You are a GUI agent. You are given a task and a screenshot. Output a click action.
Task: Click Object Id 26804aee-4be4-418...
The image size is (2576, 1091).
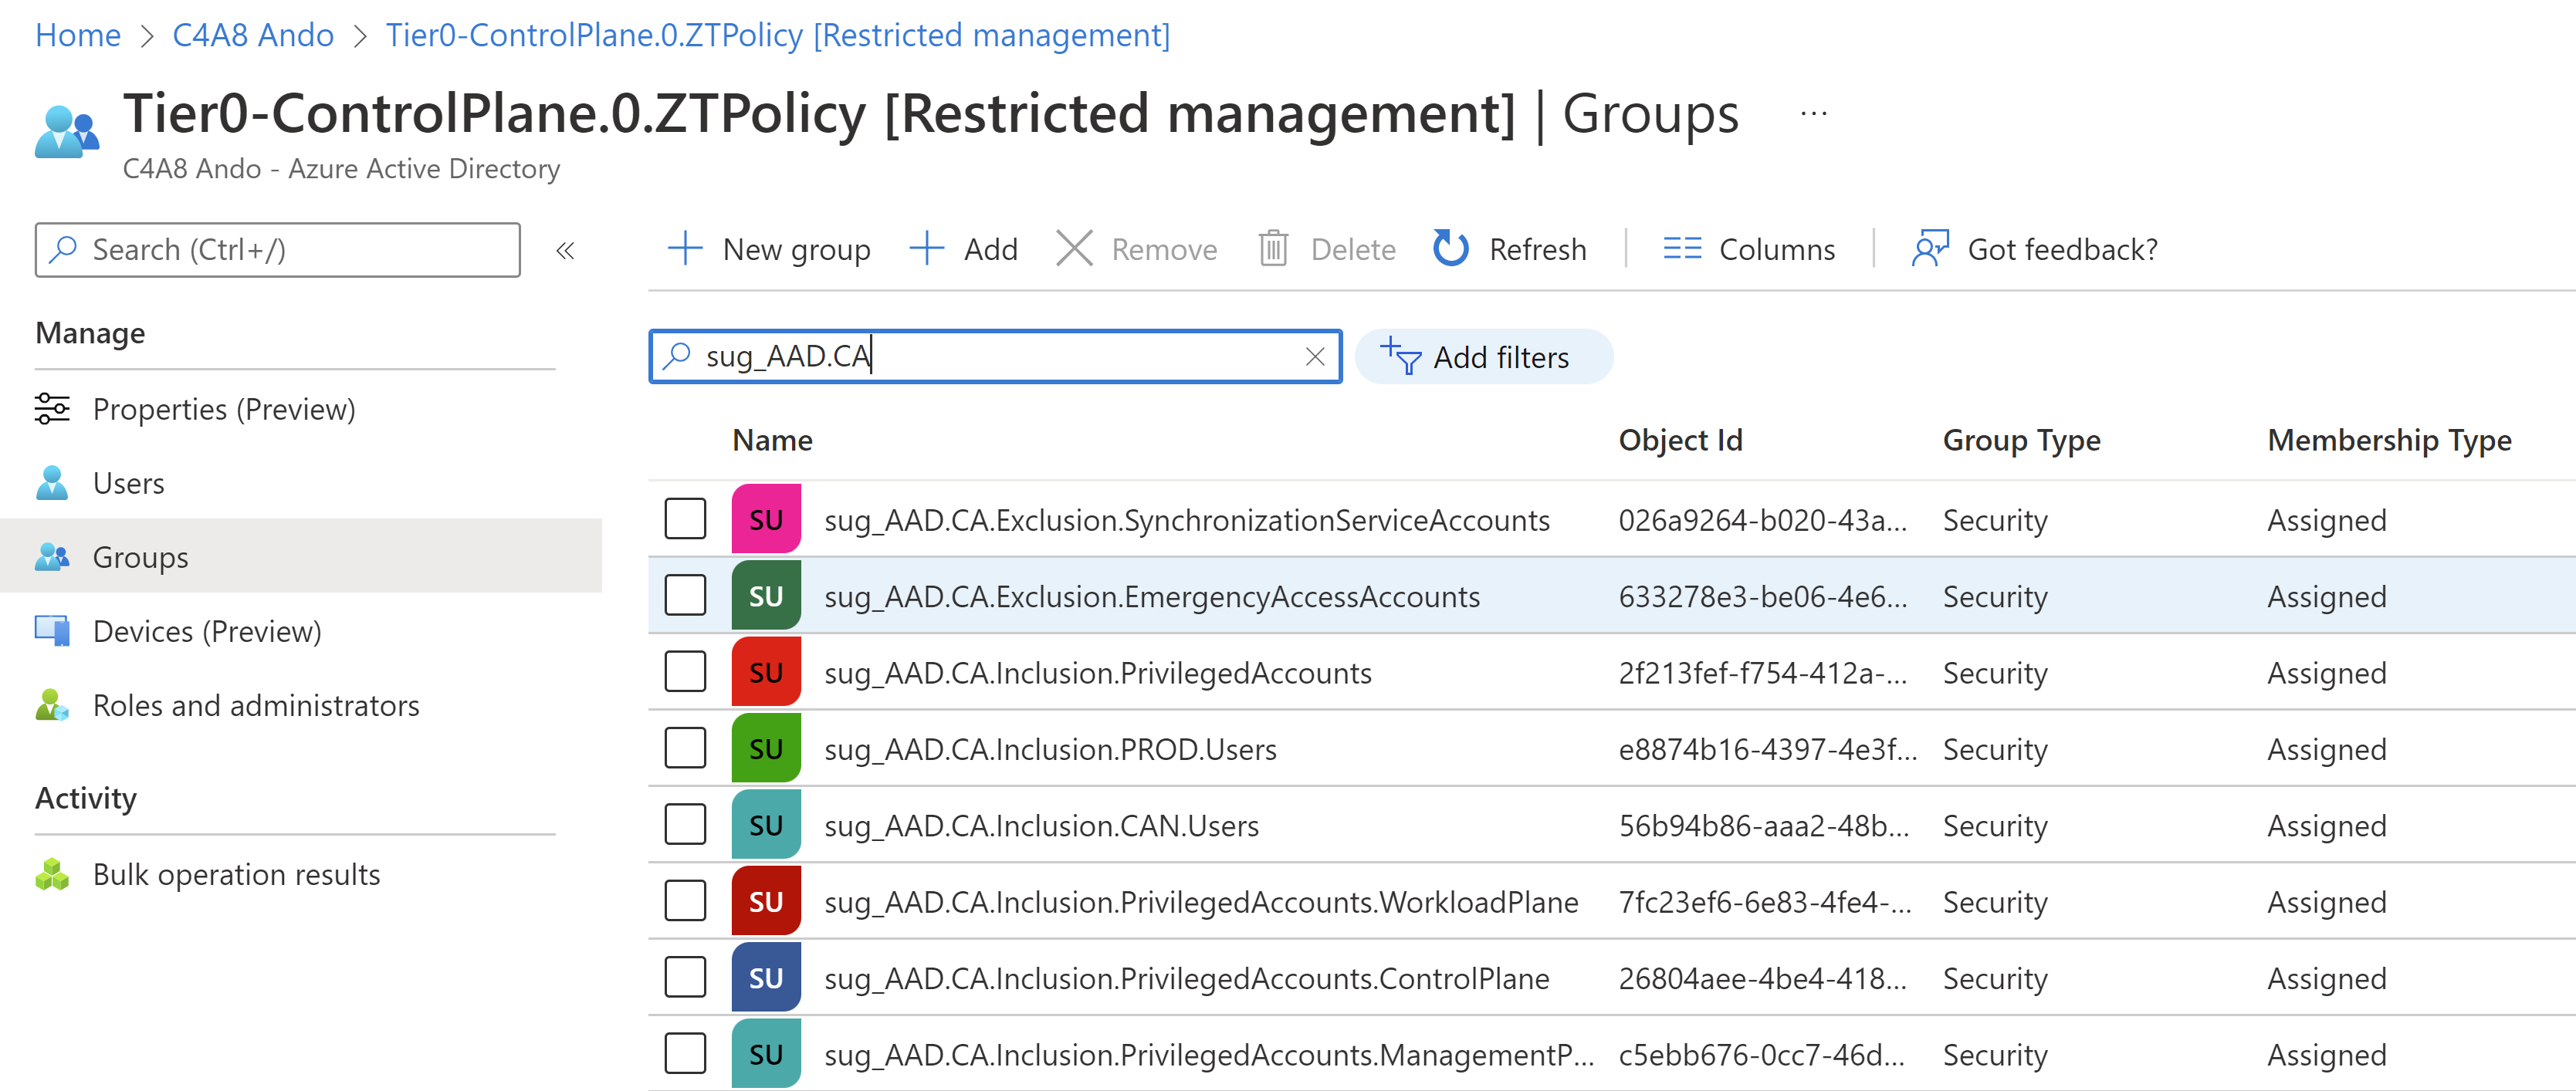pos(1763,978)
